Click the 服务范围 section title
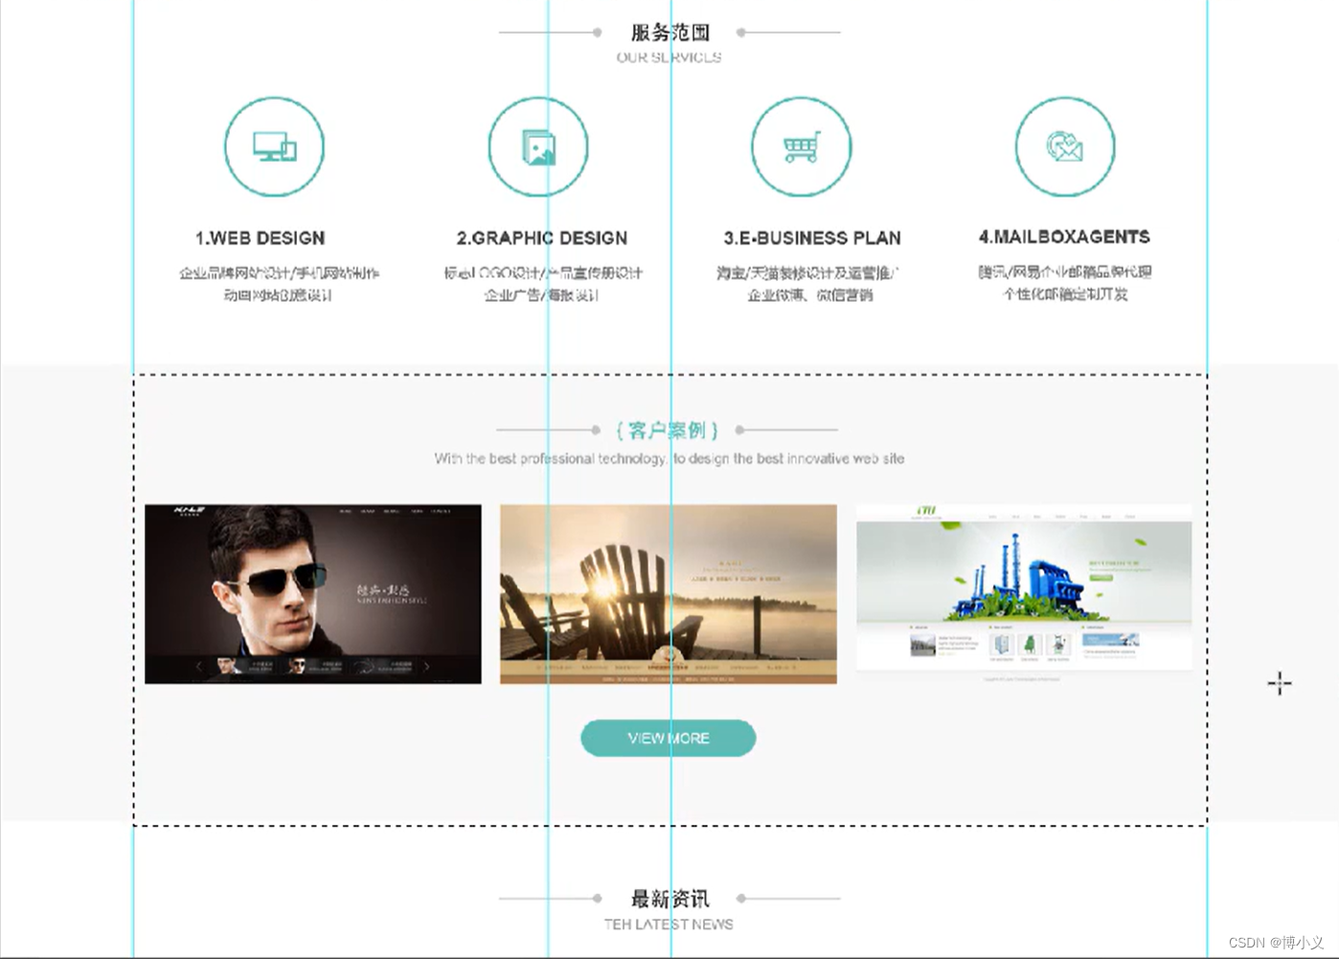 669,33
